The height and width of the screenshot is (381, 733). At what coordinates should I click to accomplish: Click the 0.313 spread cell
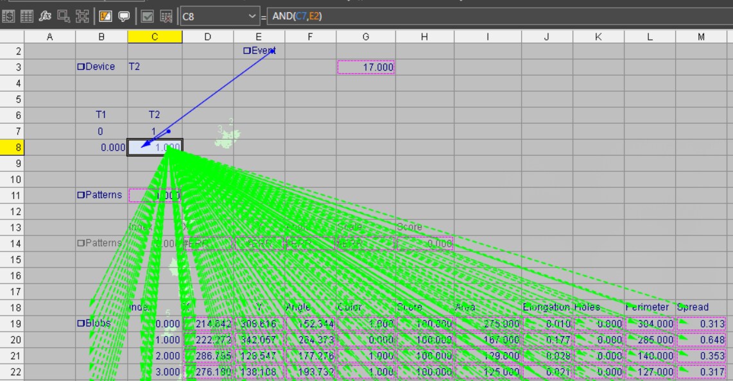(701, 324)
